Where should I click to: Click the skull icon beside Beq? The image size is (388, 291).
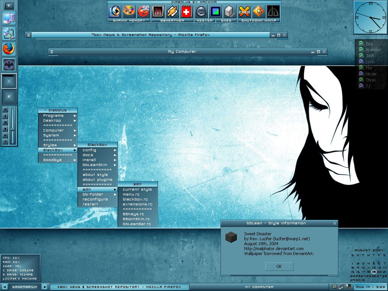click(x=361, y=43)
